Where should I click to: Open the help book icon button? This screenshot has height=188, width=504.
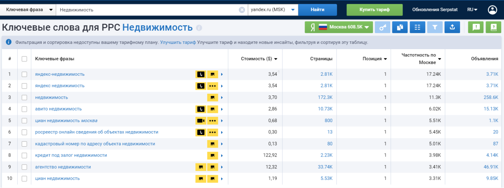coord(493,27)
